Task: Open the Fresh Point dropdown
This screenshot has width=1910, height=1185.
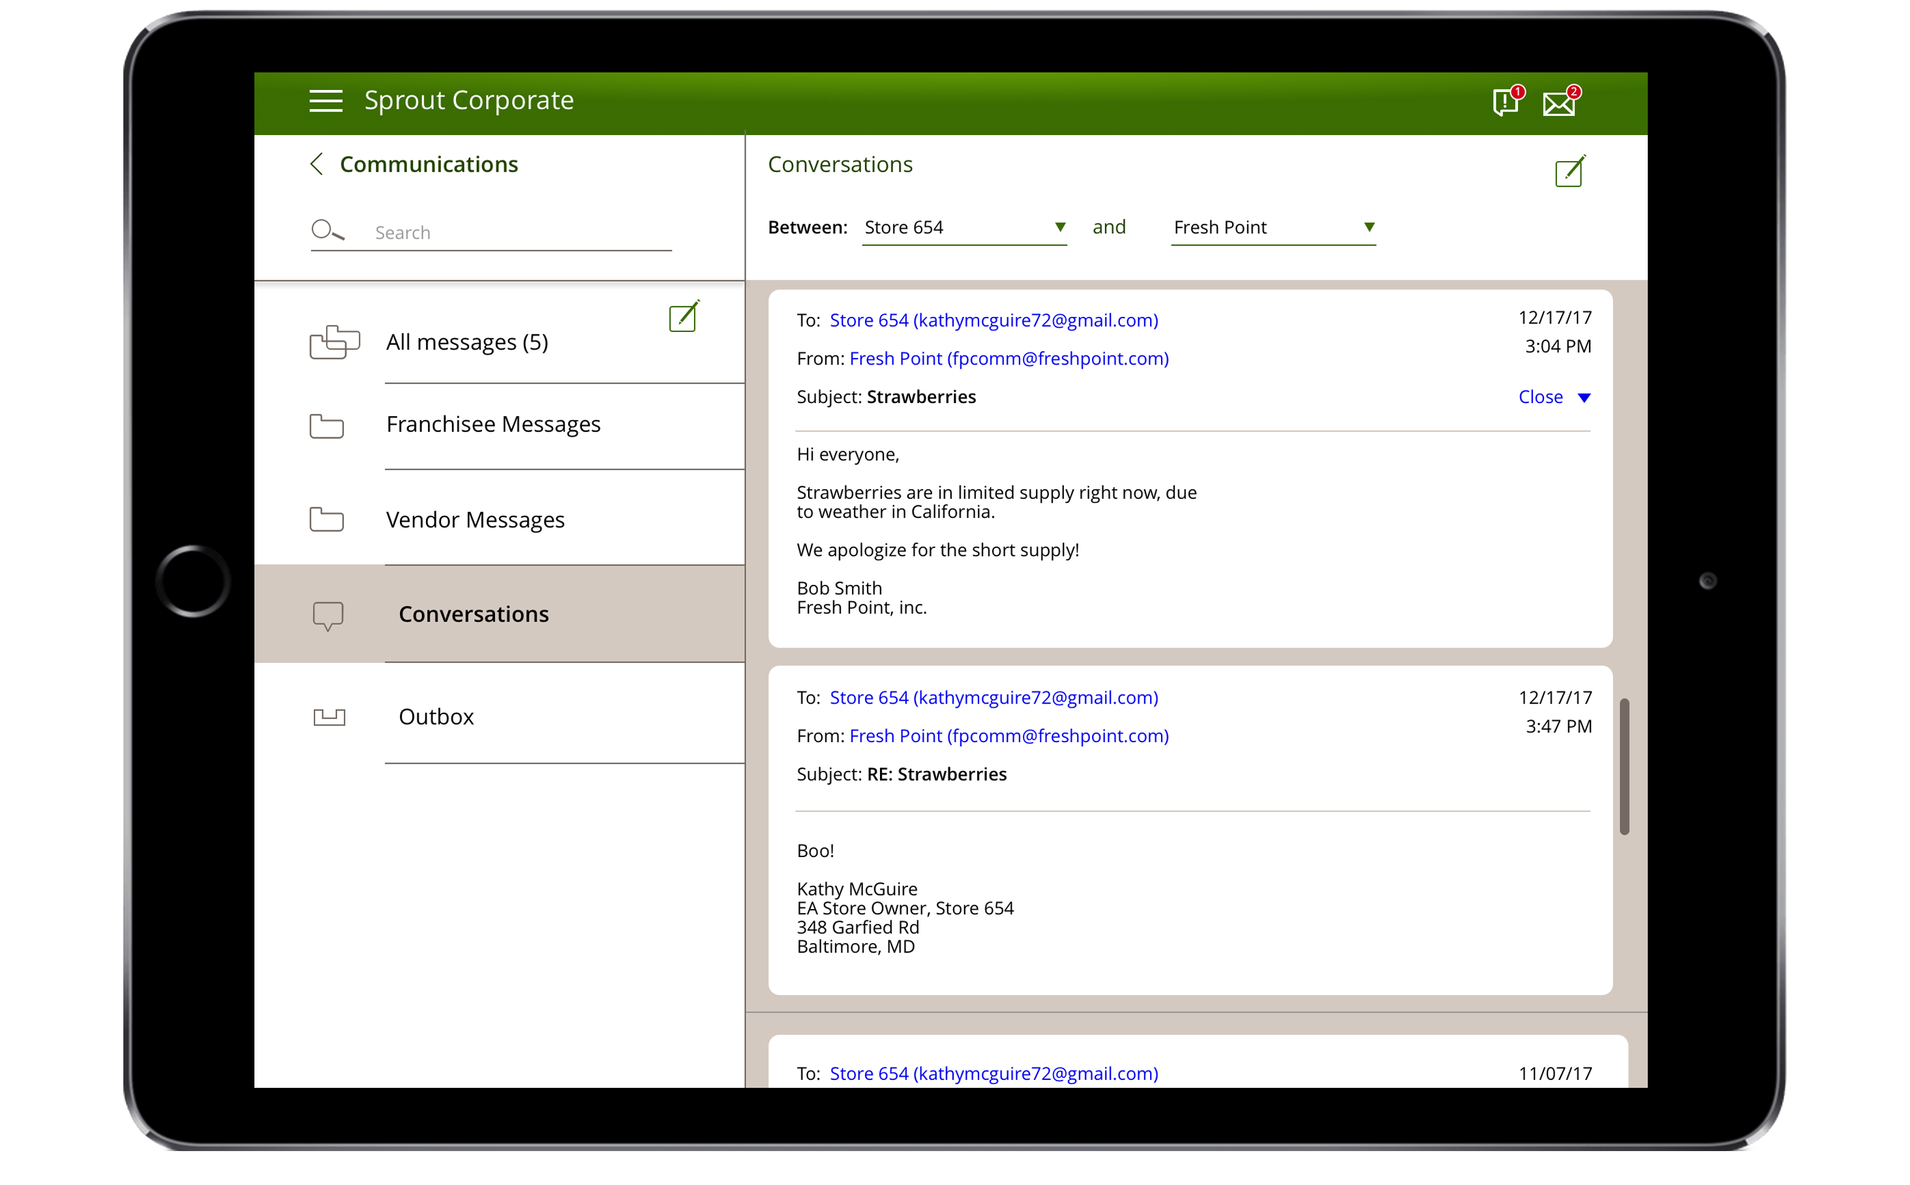Action: tap(1273, 228)
